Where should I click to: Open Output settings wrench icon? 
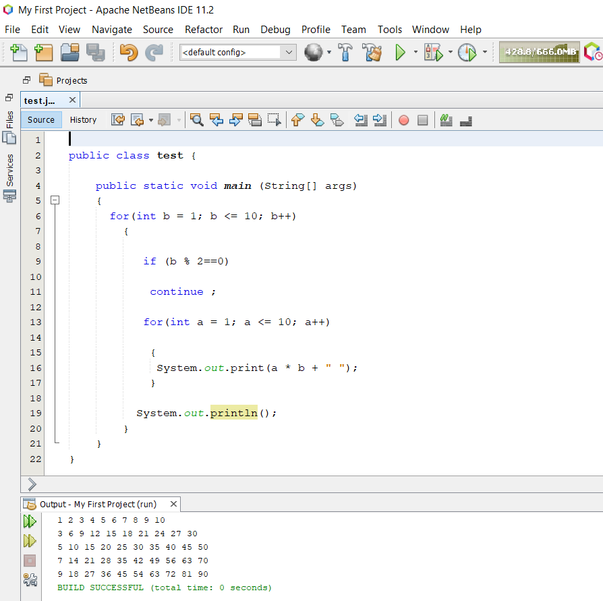pos(30,579)
